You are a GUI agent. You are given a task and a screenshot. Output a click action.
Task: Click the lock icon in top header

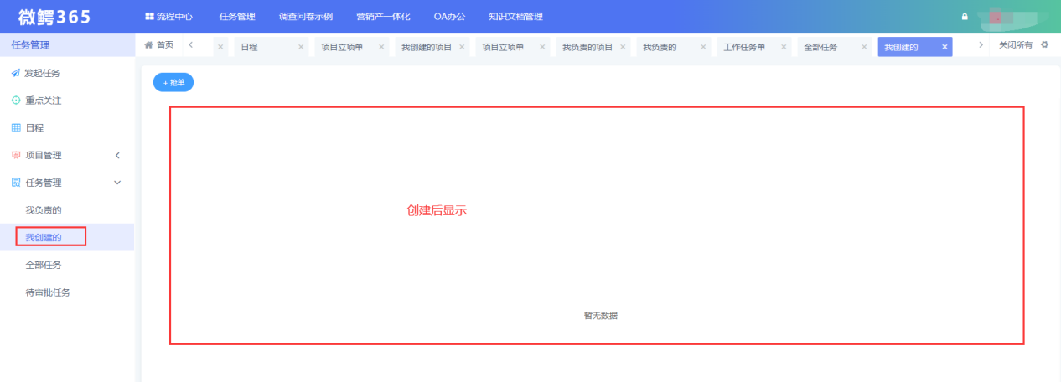(965, 17)
